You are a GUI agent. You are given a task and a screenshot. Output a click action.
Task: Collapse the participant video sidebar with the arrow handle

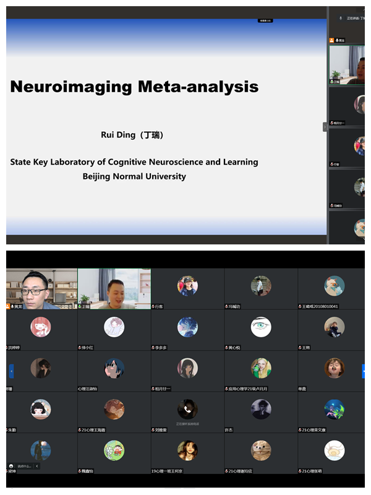pos(325,127)
